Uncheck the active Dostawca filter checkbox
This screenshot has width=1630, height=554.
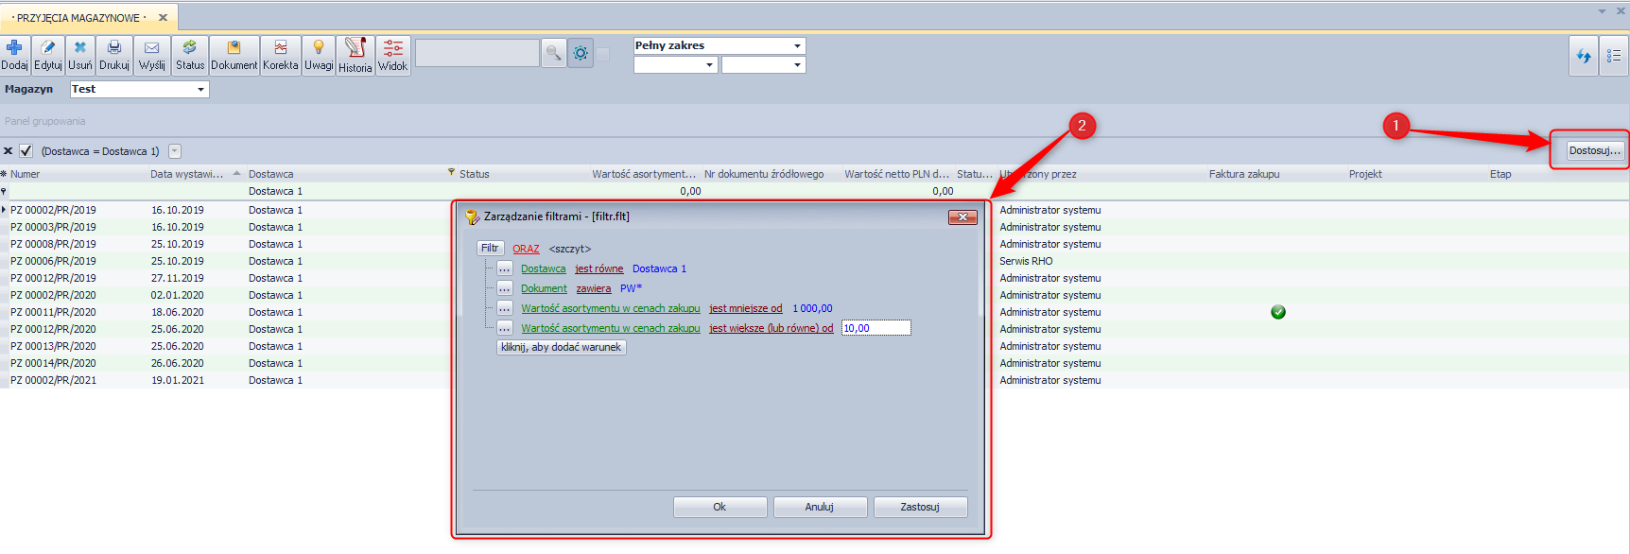coord(26,151)
